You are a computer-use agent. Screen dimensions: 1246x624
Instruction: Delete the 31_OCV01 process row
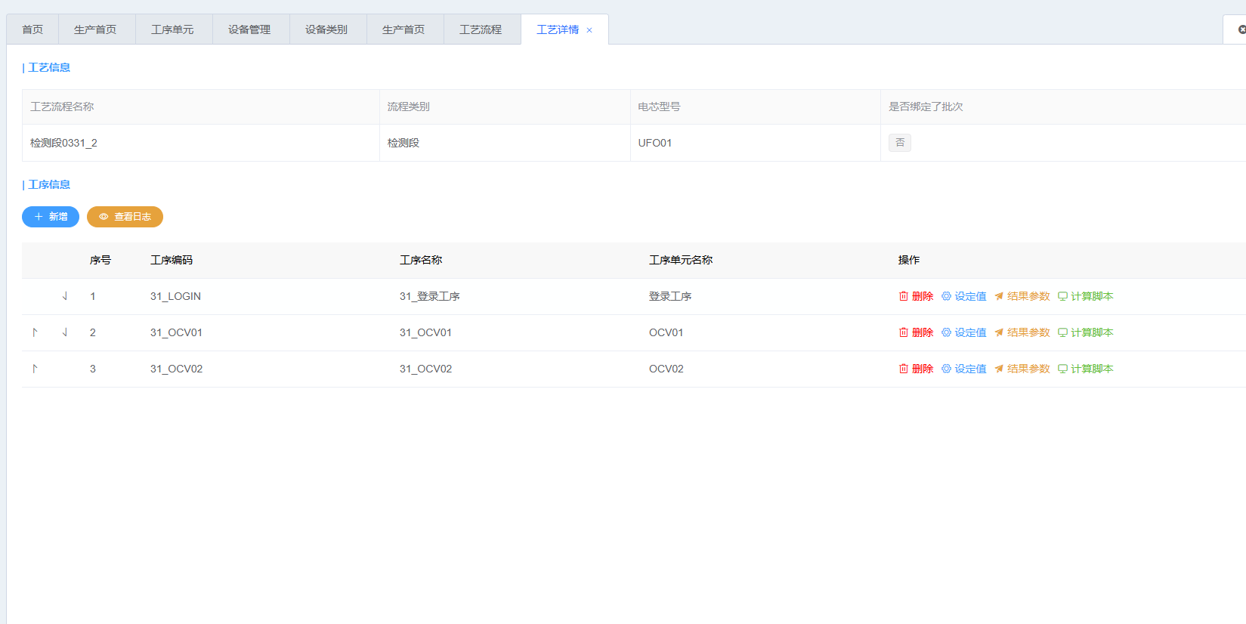[916, 332]
